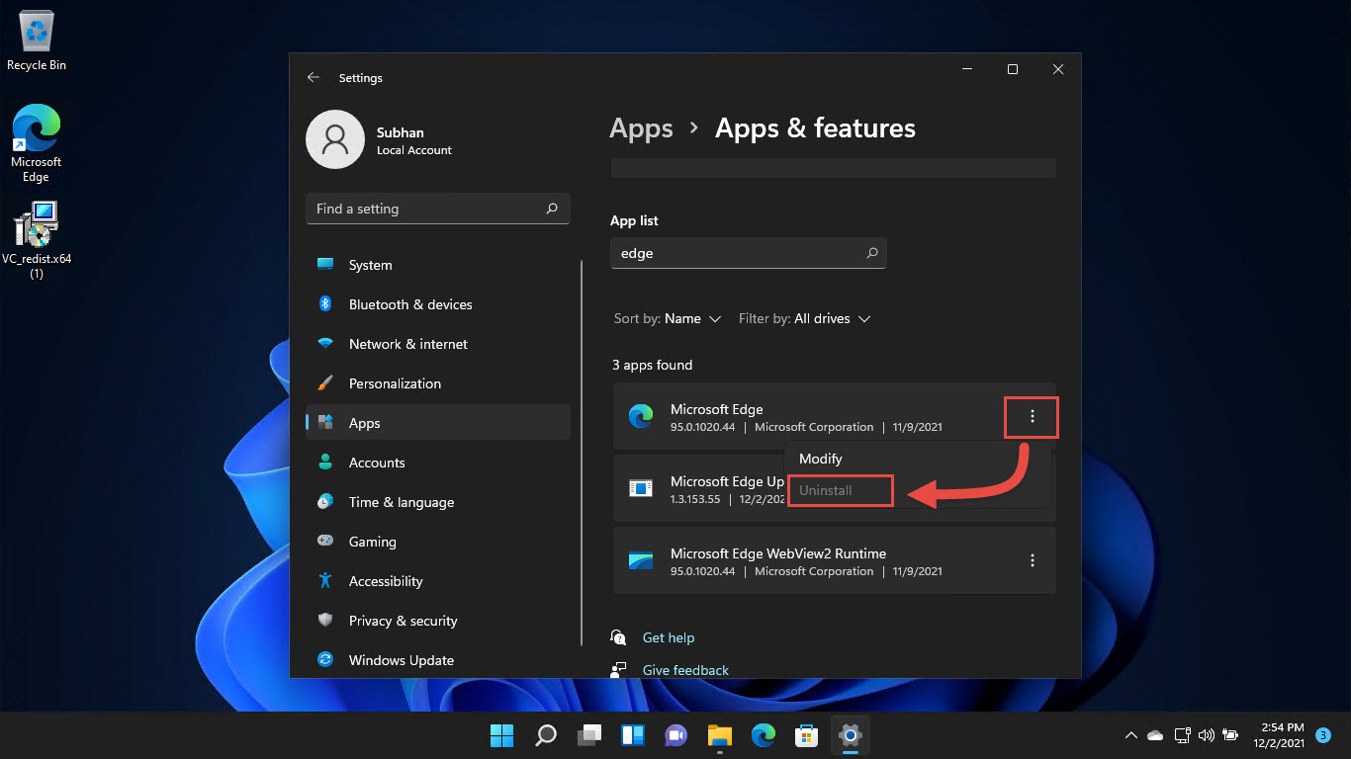Open three-dot options for Microsoft Edge
Screen dimensions: 1351x759
pos(1032,417)
